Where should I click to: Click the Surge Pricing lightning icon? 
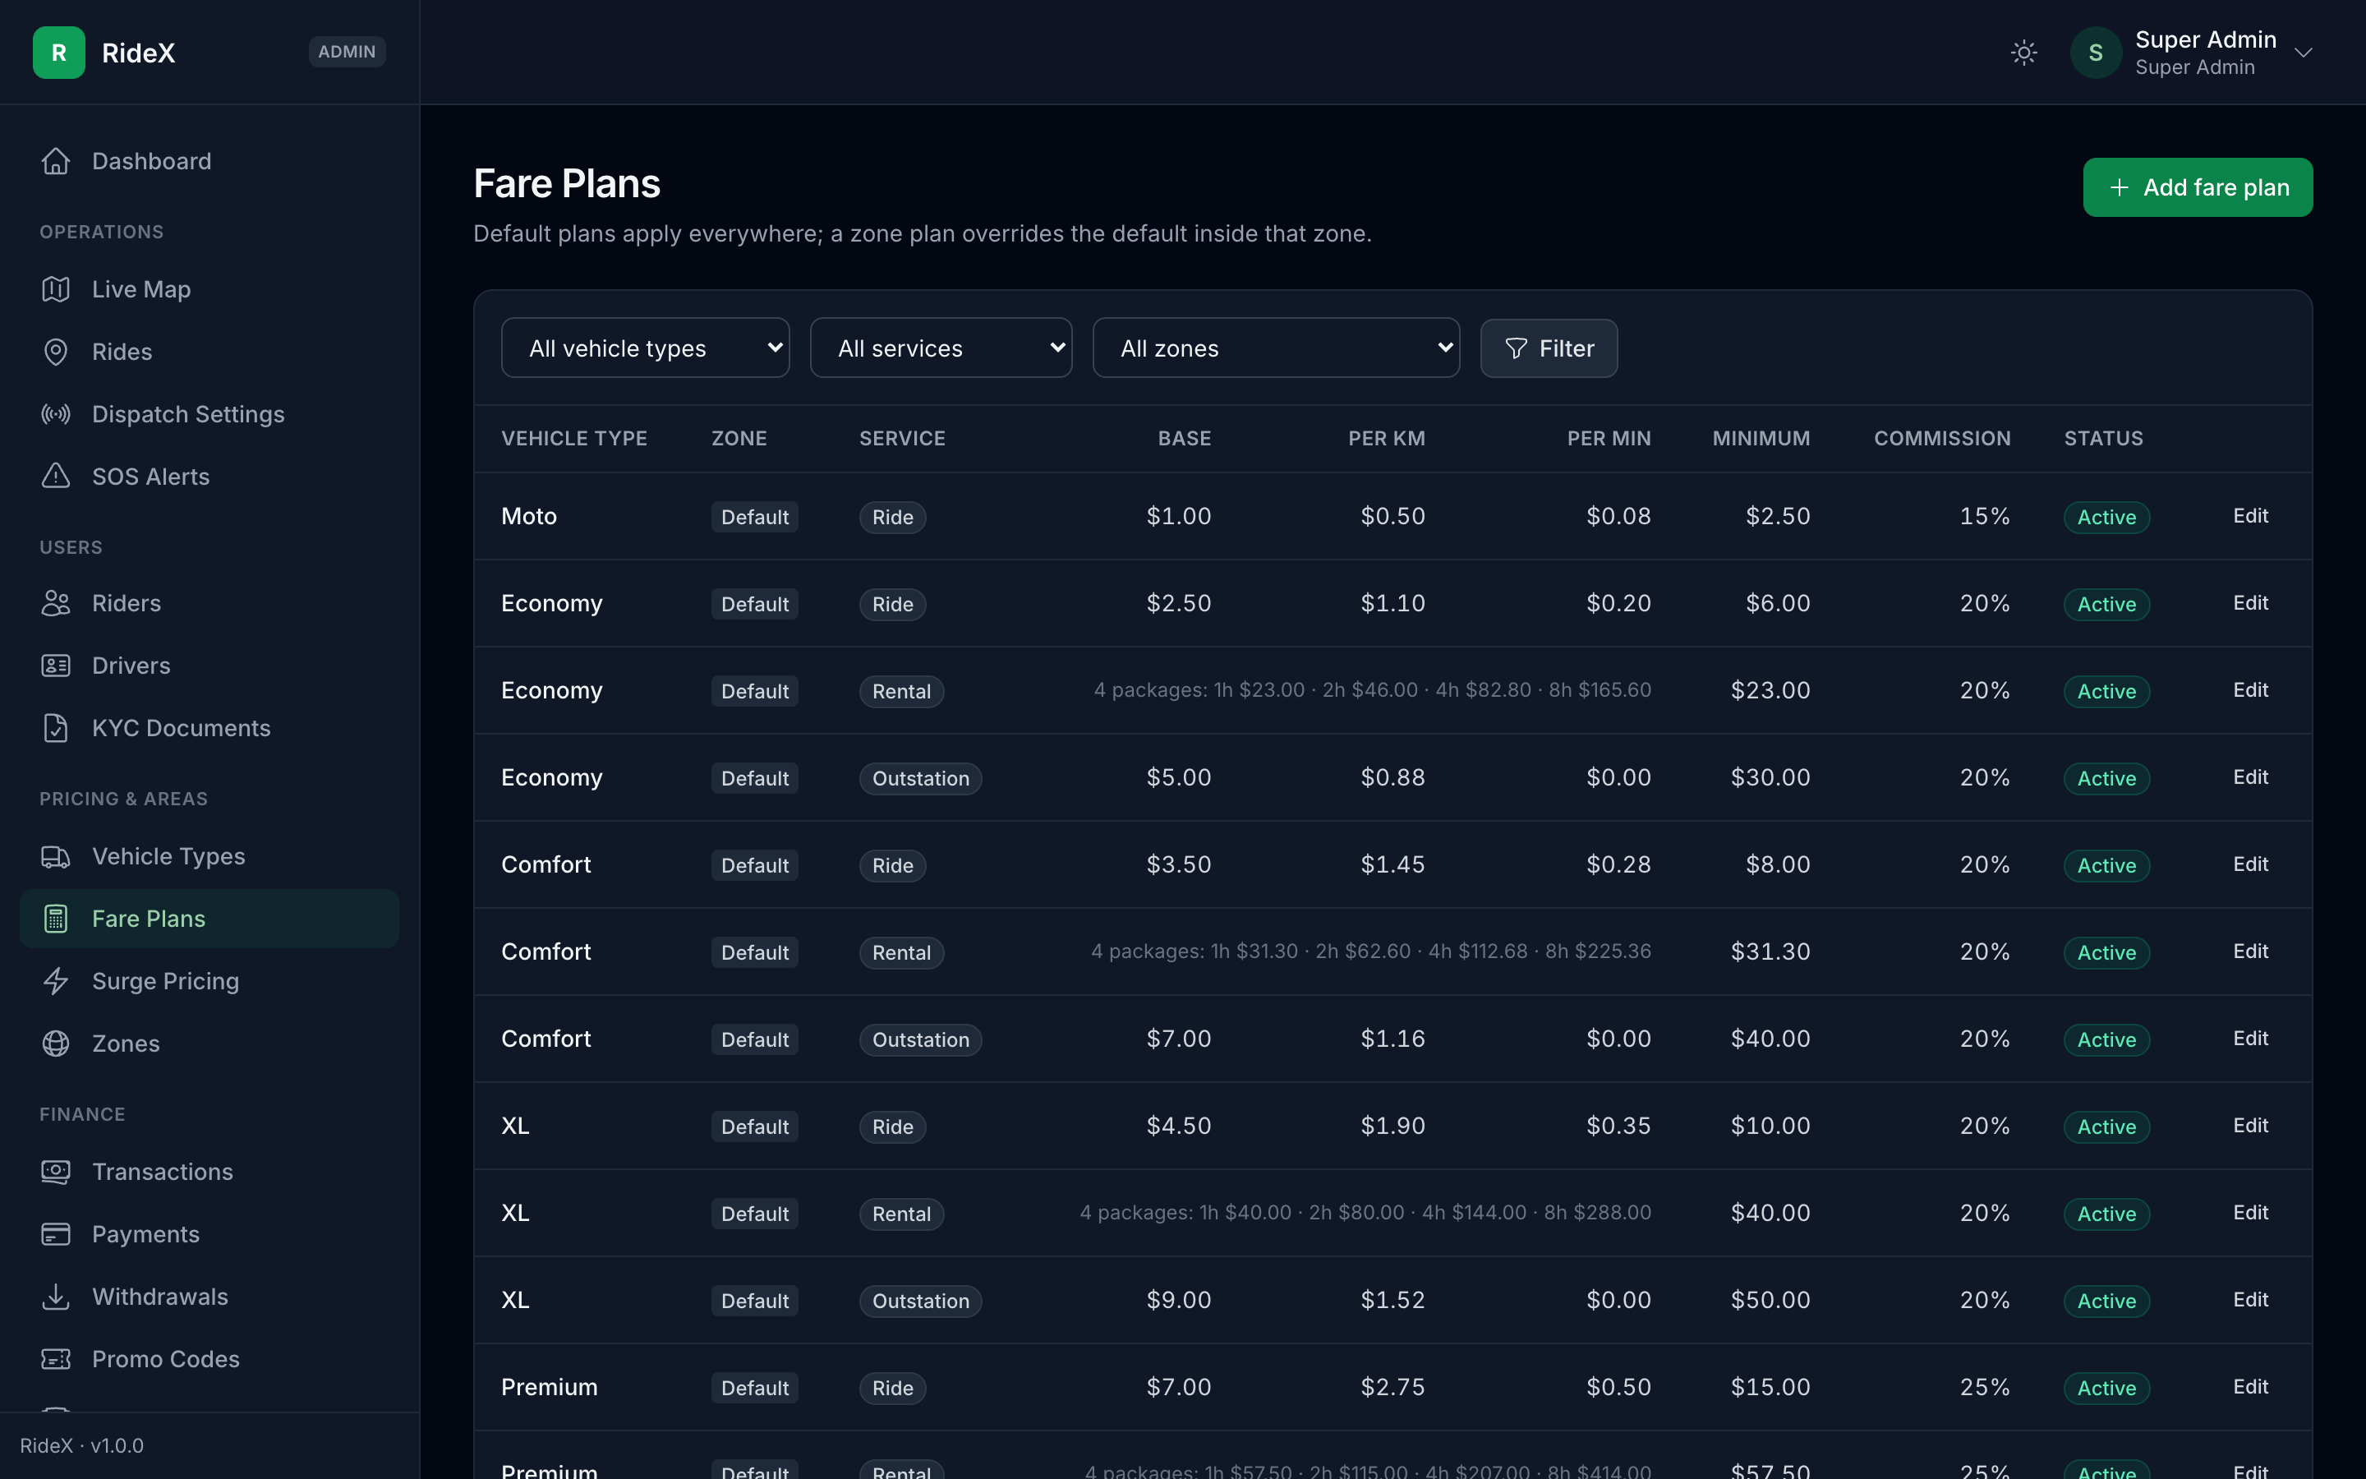[56, 981]
